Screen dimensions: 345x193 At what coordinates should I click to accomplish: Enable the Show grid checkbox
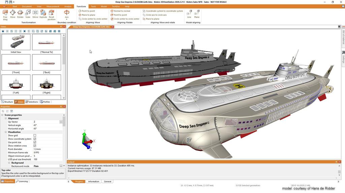coord(35,136)
